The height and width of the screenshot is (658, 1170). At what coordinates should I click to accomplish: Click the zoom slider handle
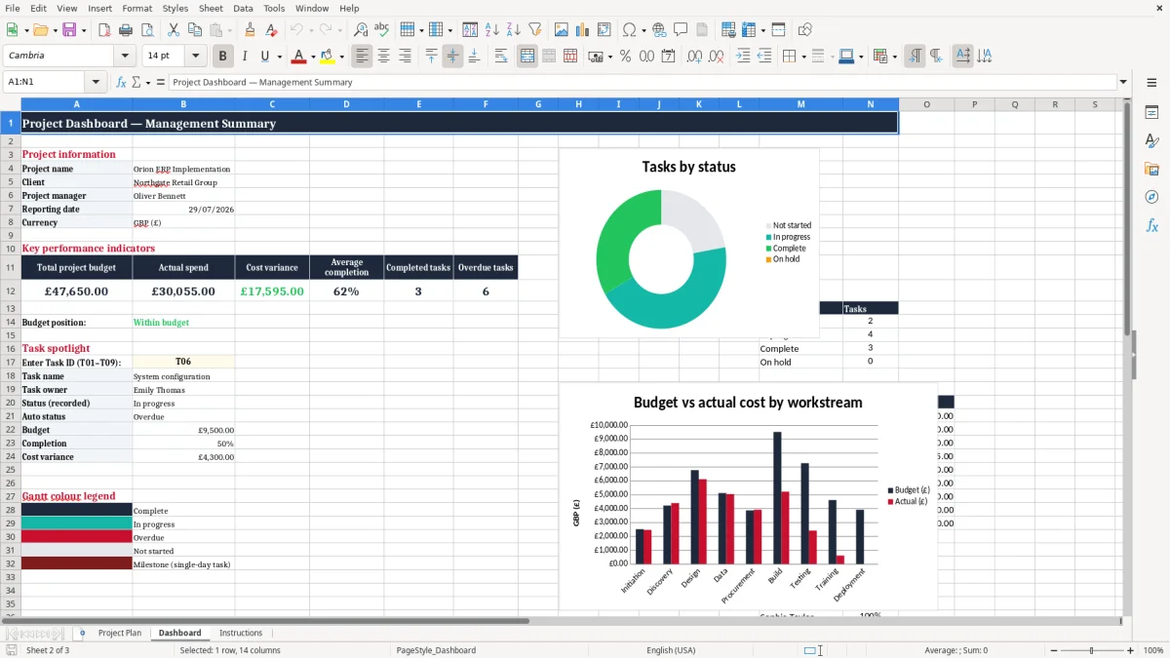1091,650
